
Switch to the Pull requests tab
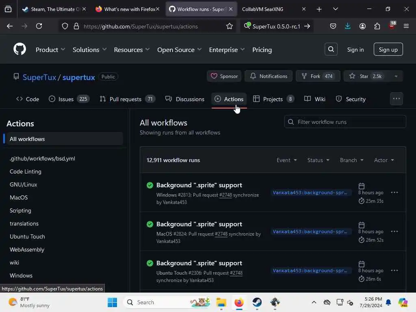127,99
